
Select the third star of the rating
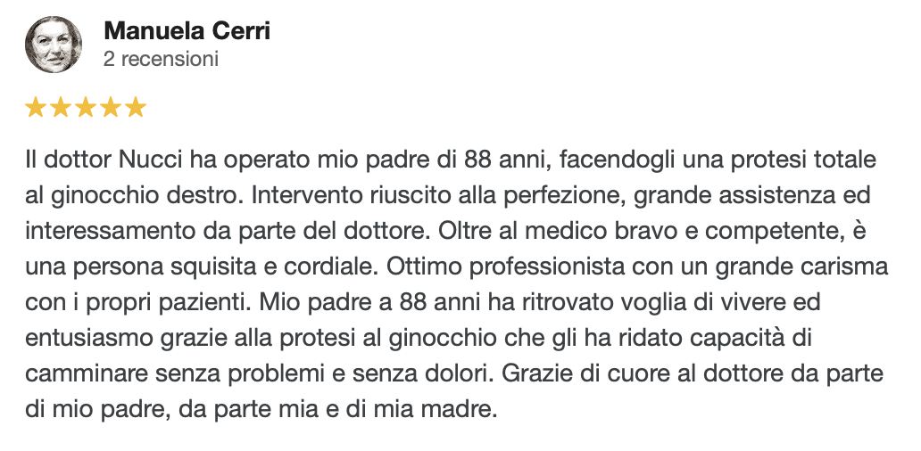(86, 108)
